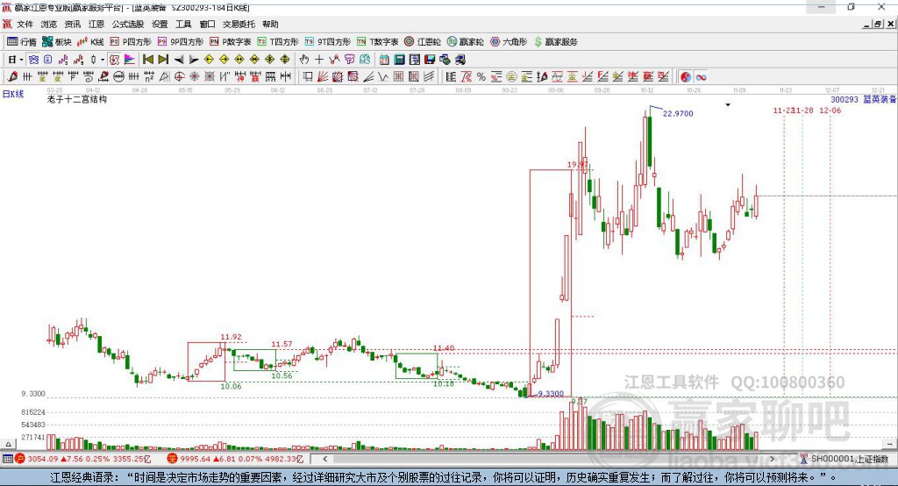Click the small black triangle above chart
This screenshot has height=486, width=898.
[728, 105]
